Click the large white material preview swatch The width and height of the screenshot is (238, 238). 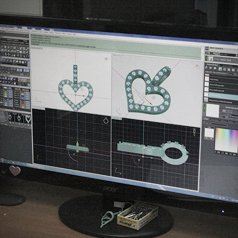tap(213, 111)
